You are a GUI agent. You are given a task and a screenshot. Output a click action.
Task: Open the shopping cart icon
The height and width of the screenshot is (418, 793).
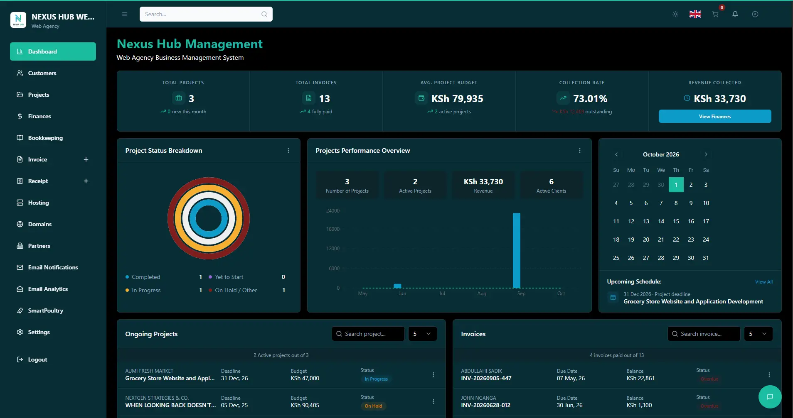tap(715, 14)
